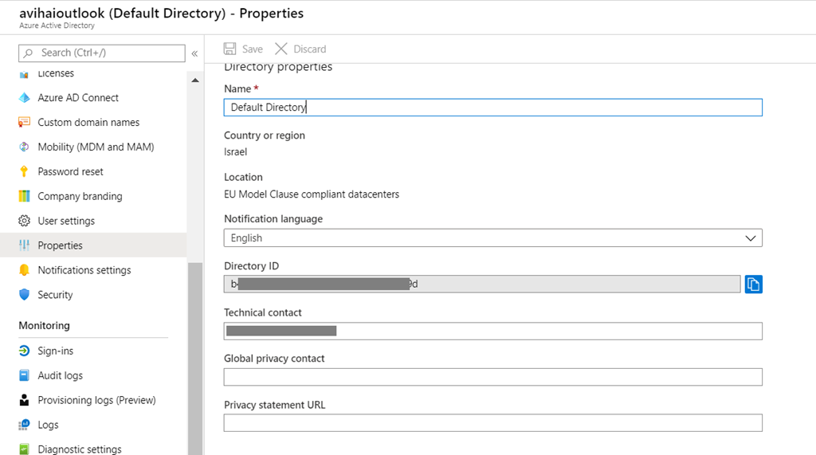Open Notifications settings
The width and height of the screenshot is (816, 455).
tap(84, 269)
